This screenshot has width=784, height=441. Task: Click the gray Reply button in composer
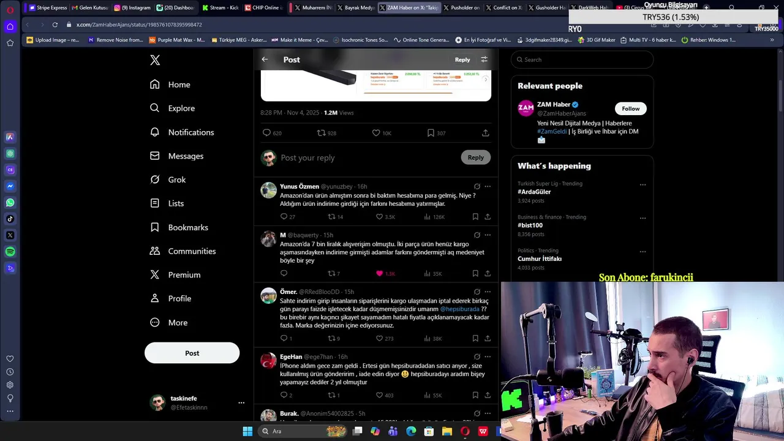pos(475,157)
